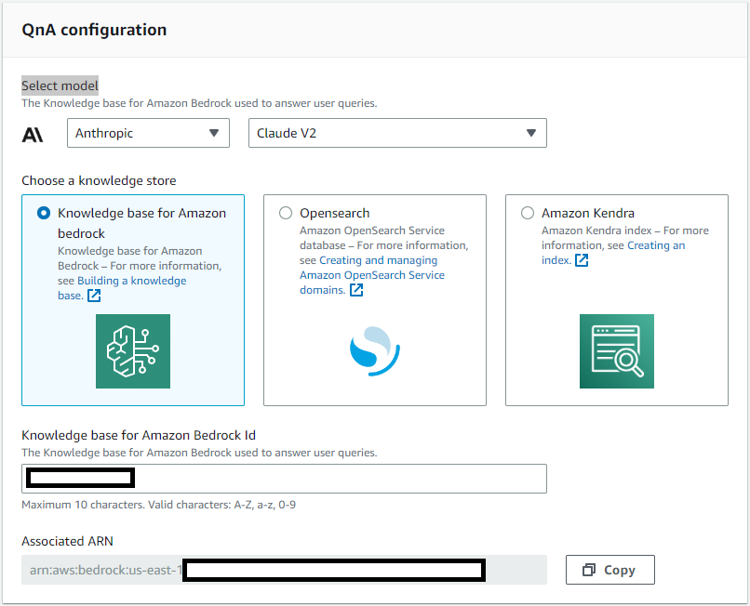Click the Knowledge base for Amazon Bedrock Id label
Image resolution: width=750 pixels, height=606 pixels.
(139, 435)
